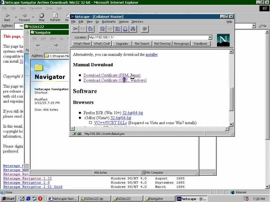
Task: Open IE Forward button history dropdown arrow
Action: [33, 17]
